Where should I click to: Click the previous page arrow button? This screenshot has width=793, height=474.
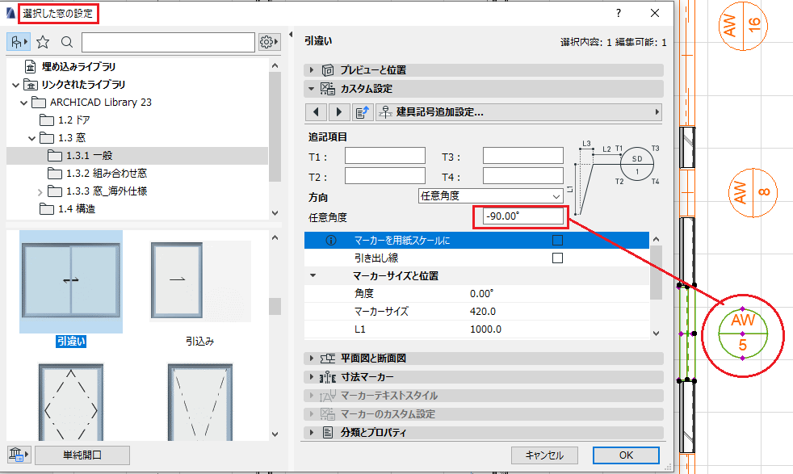pyautogui.click(x=316, y=111)
